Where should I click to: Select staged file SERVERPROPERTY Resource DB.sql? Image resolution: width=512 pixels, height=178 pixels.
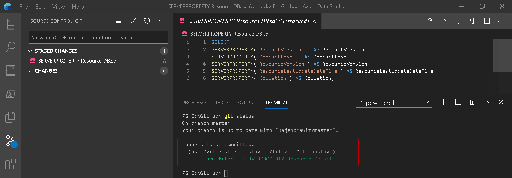point(78,61)
